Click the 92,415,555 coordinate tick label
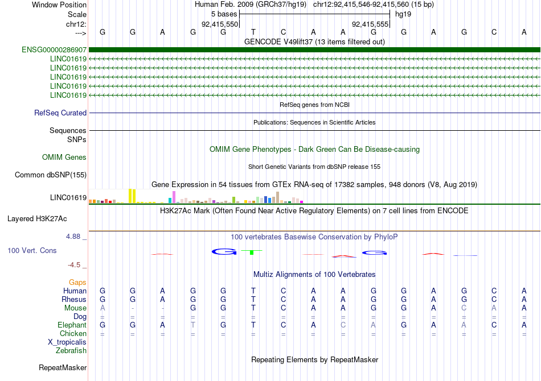The image size is (541, 381). (x=370, y=24)
